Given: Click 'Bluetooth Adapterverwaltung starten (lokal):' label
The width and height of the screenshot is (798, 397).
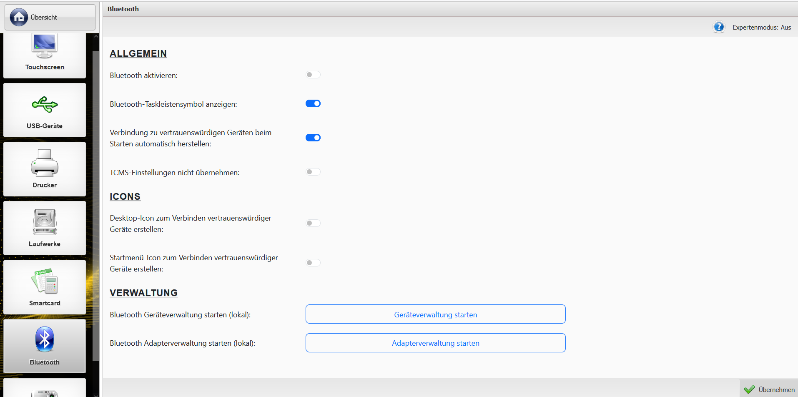Looking at the screenshot, I should (x=183, y=343).
